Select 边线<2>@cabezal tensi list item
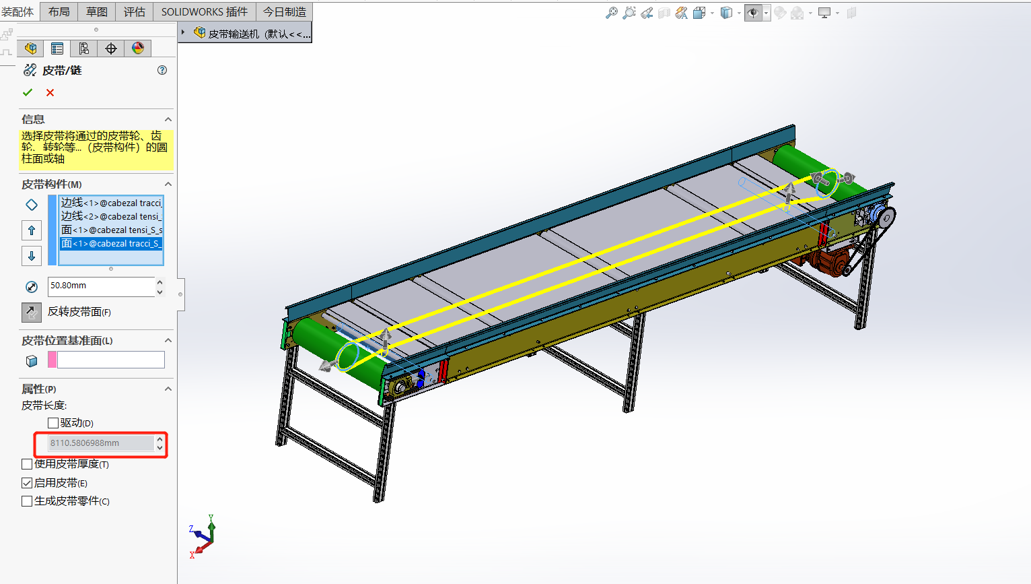The height and width of the screenshot is (584, 1031). [x=111, y=216]
